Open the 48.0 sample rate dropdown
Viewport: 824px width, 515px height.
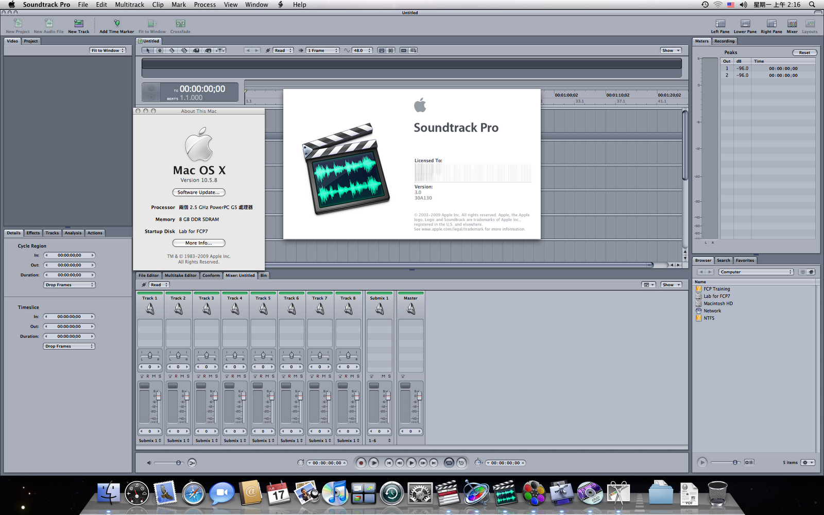(x=362, y=50)
